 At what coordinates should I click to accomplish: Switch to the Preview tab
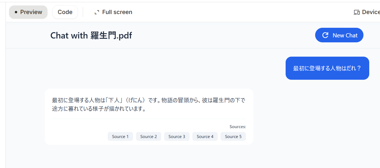(x=28, y=12)
